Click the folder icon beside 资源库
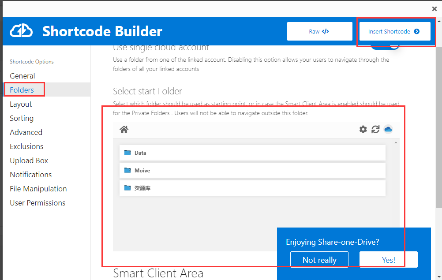Screen dimensions: 442x280 click(x=127, y=188)
